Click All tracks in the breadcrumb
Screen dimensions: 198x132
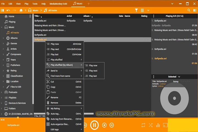coord(53,10)
